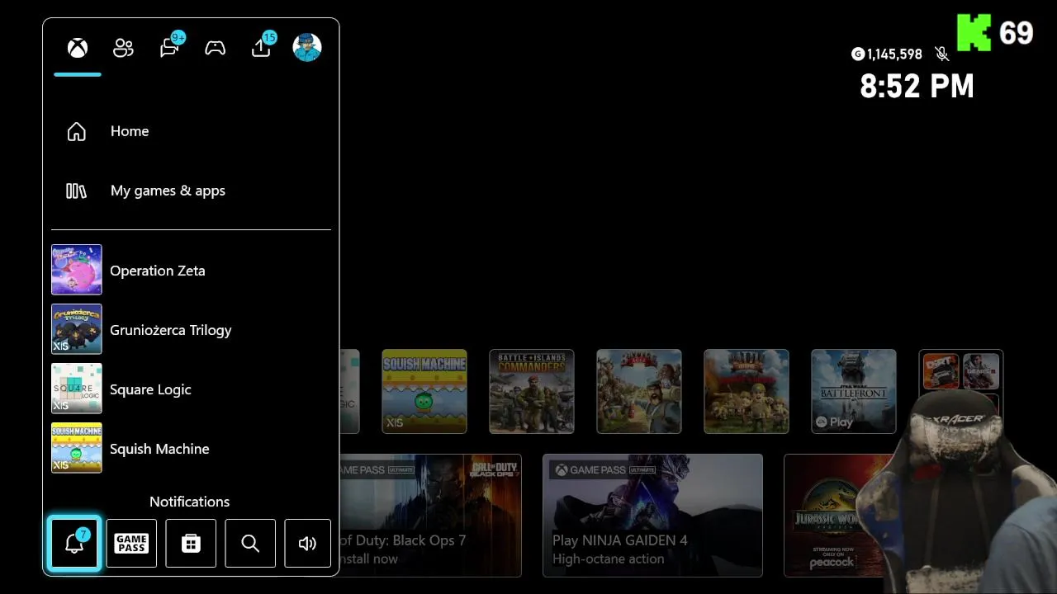This screenshot has width=1057, height=594.
Task: Open the Play NINJA GAIDEN 4 card
Action: [652, 515]
